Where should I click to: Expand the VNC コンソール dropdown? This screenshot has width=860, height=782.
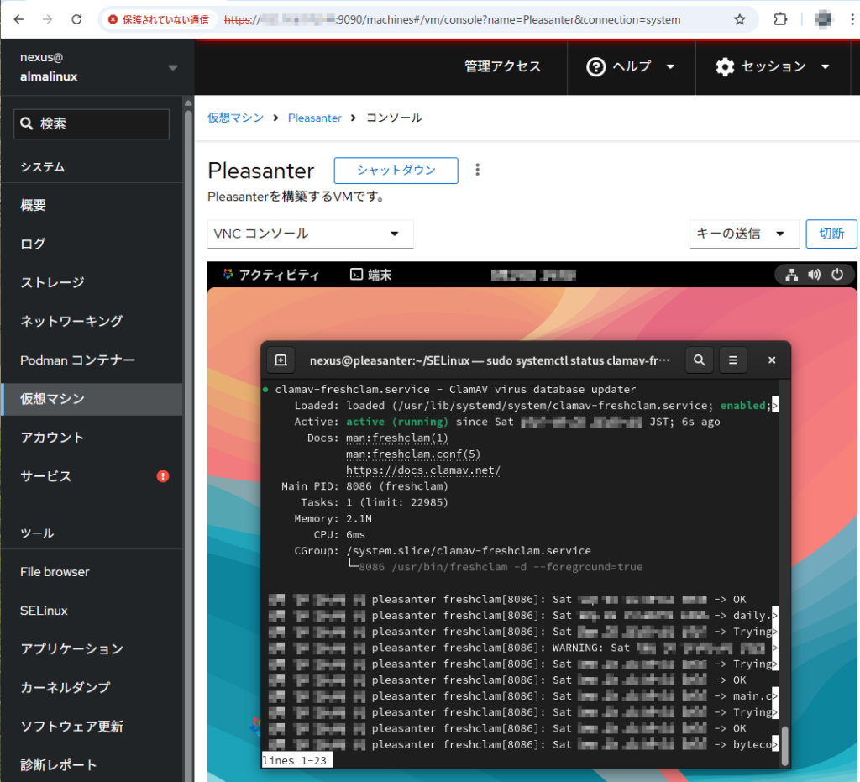[310, 234]
